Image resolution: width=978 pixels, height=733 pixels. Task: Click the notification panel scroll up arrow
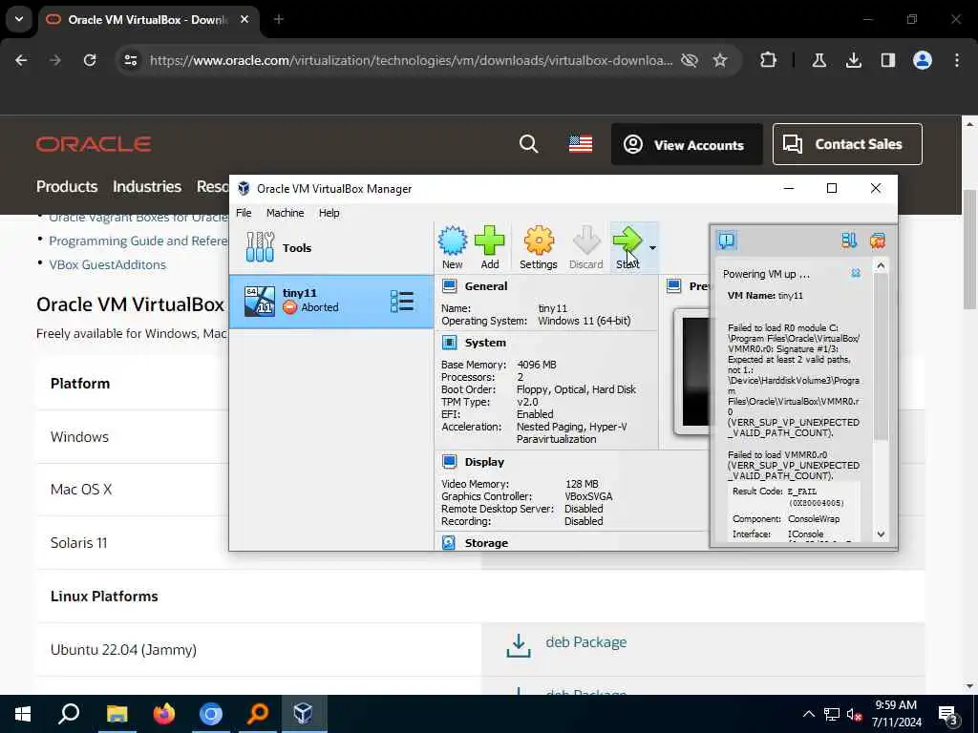point(881,266)
